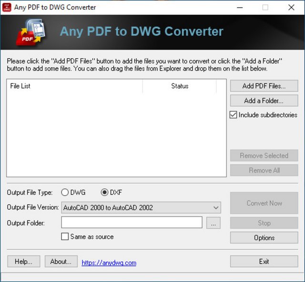
Task: Select DXF output file type
Action: click(x=104, y=192)
